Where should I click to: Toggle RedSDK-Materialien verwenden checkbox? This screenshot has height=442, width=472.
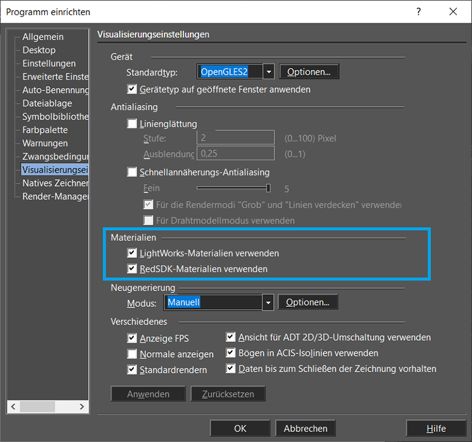click(132, 268)
